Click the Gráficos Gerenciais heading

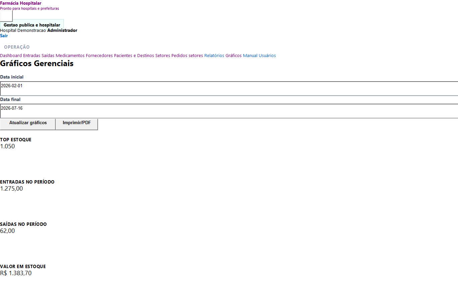37,63
